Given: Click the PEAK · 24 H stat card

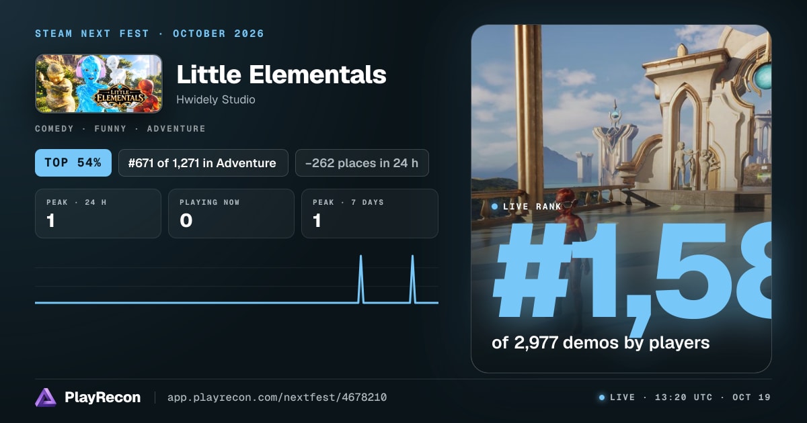Looking at the screenshot, I should [98, 214].
